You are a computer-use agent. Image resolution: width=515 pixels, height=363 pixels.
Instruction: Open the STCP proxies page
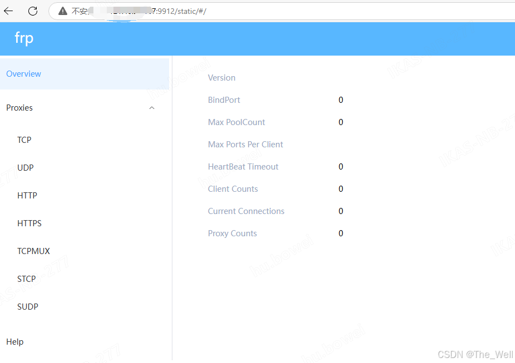(x=27, y=279)
